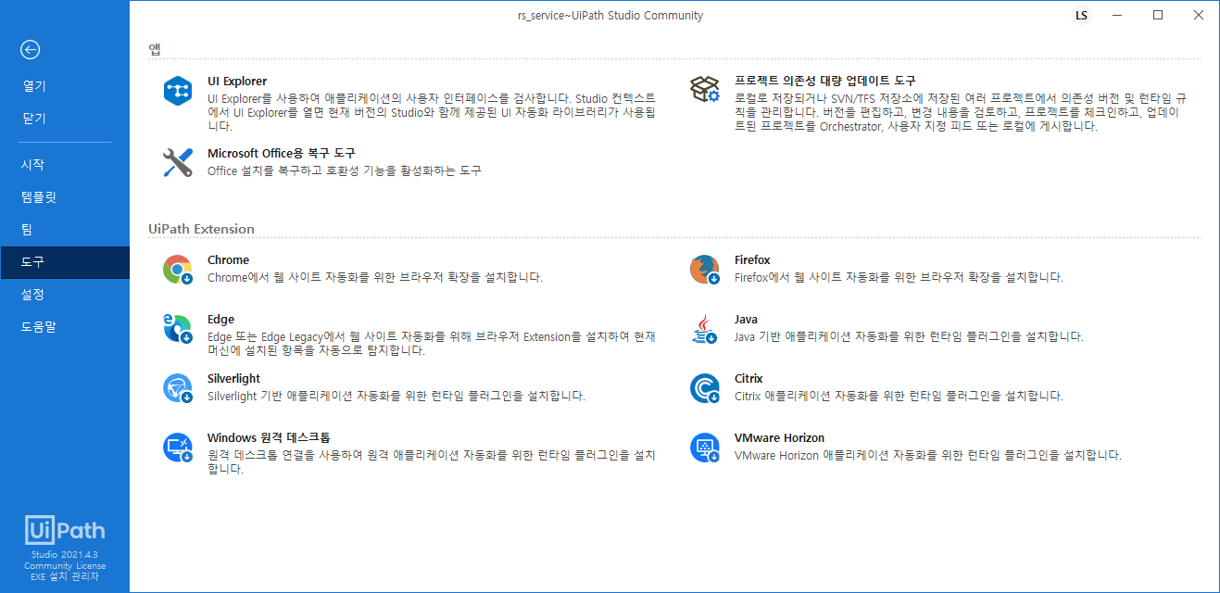Click the back arrow at the top

(x=29, y=50)
